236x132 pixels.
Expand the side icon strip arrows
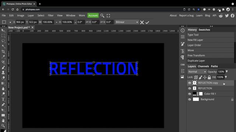pyautogui.click(x=183, y=26)
